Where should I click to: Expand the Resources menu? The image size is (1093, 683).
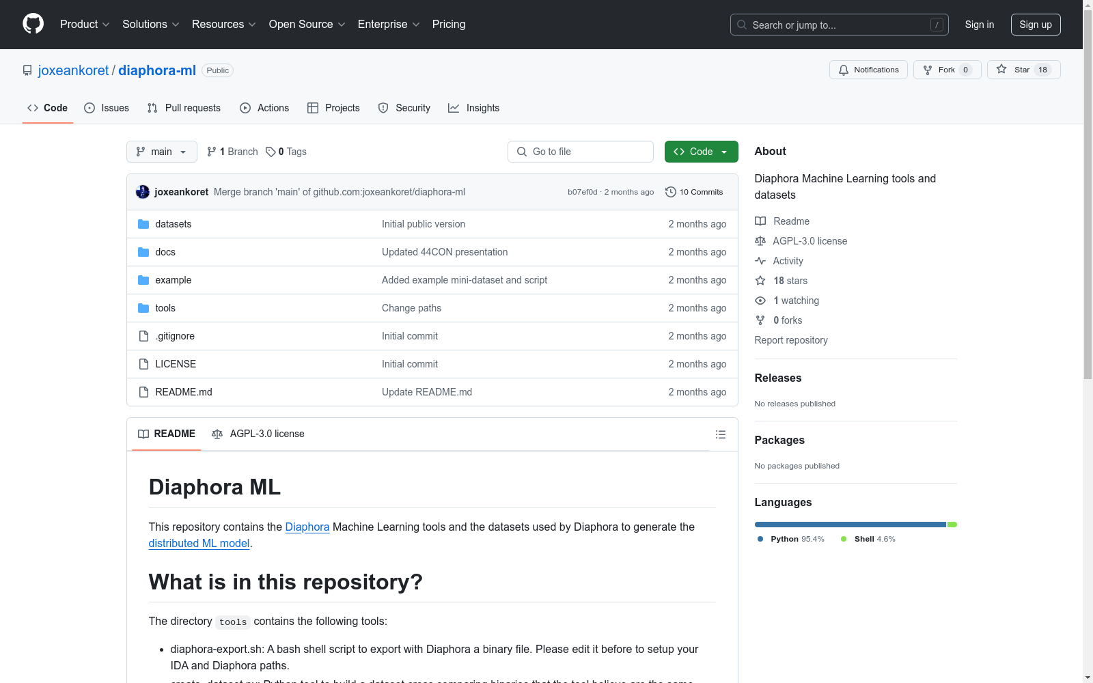tap(224, 25)
